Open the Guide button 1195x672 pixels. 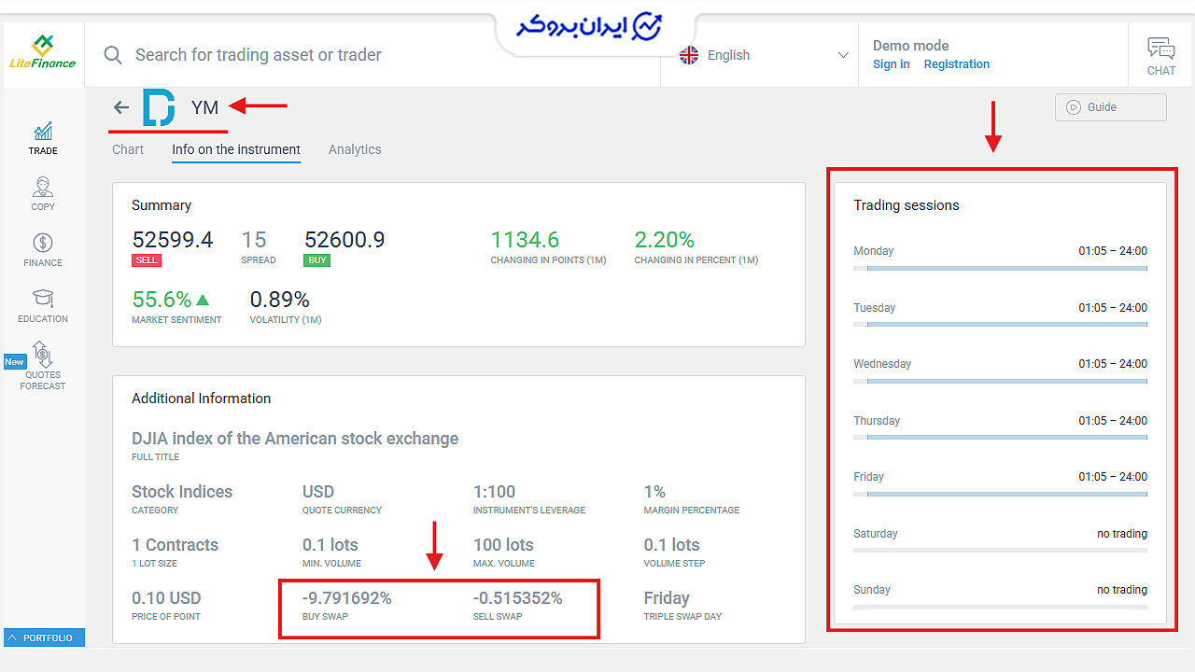click(1111, 107)
